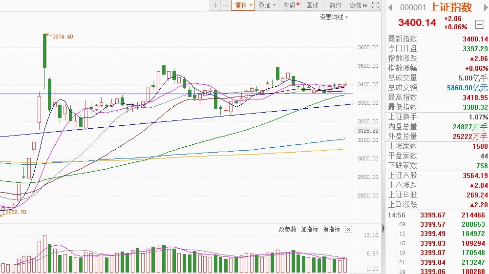Collapse the side panel via divider arrow
This screenshot has width=489, height=274.
(383, 228)
